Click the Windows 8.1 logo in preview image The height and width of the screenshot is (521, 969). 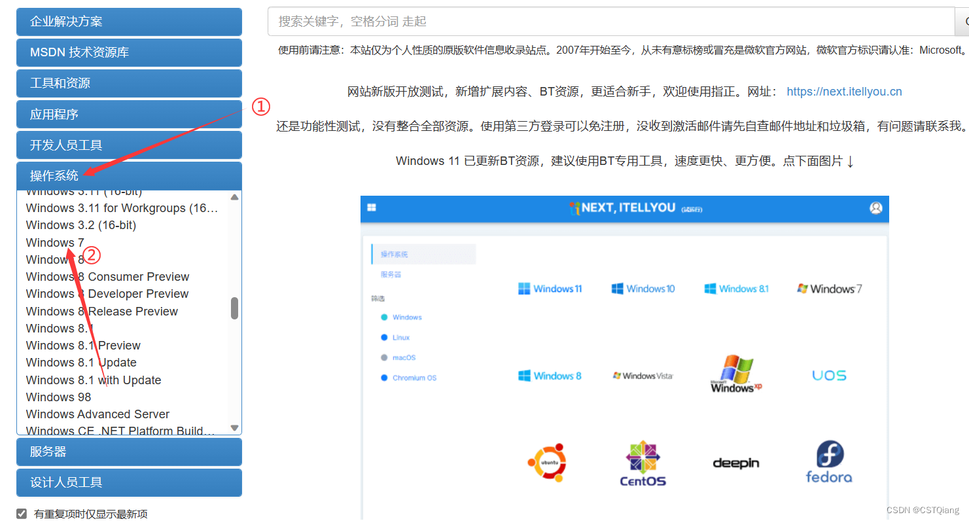click(736, 289)
